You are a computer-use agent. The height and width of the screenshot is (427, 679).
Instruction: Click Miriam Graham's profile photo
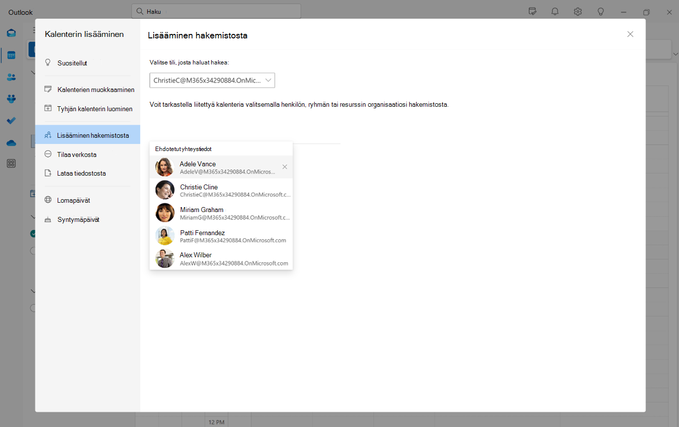point(164,213)
